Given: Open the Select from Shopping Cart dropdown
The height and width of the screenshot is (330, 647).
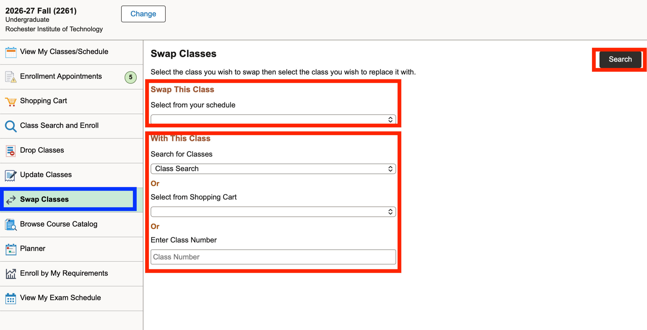Looking at the screenshot, I should coord(273,211).
